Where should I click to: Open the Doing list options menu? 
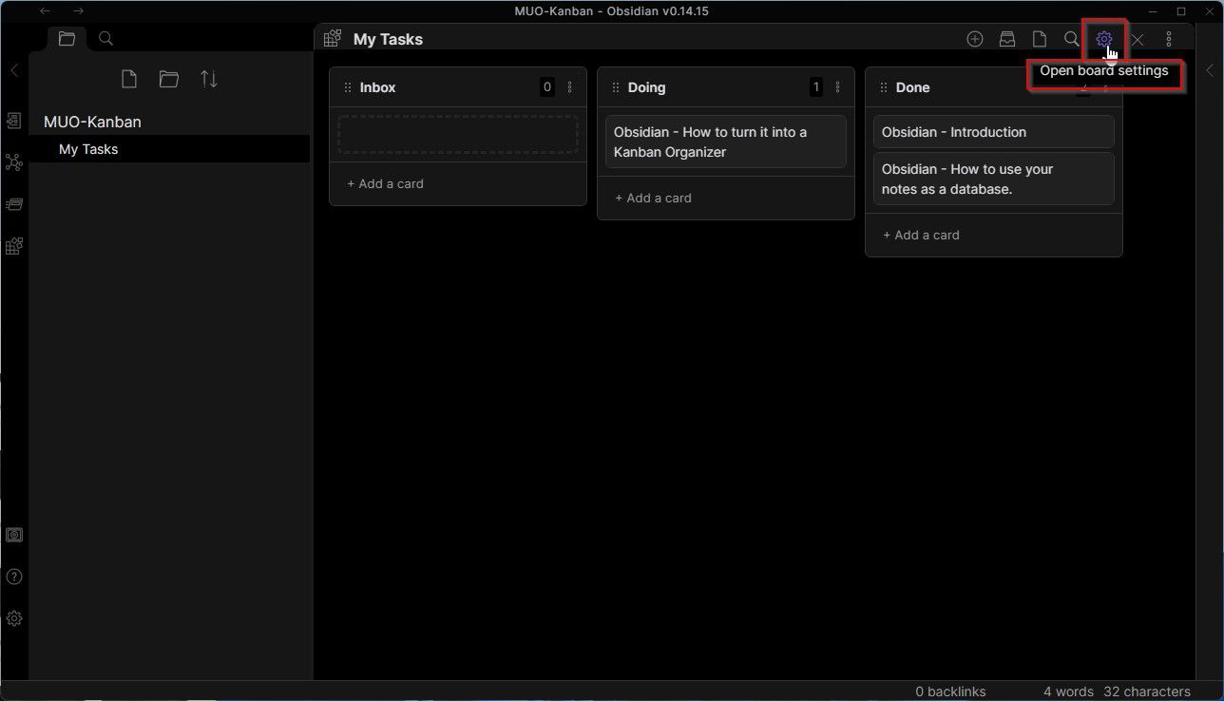click(838, 87)
